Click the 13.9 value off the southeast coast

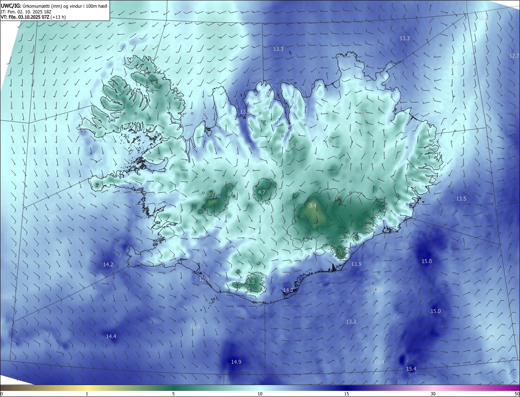coord(356,264)
